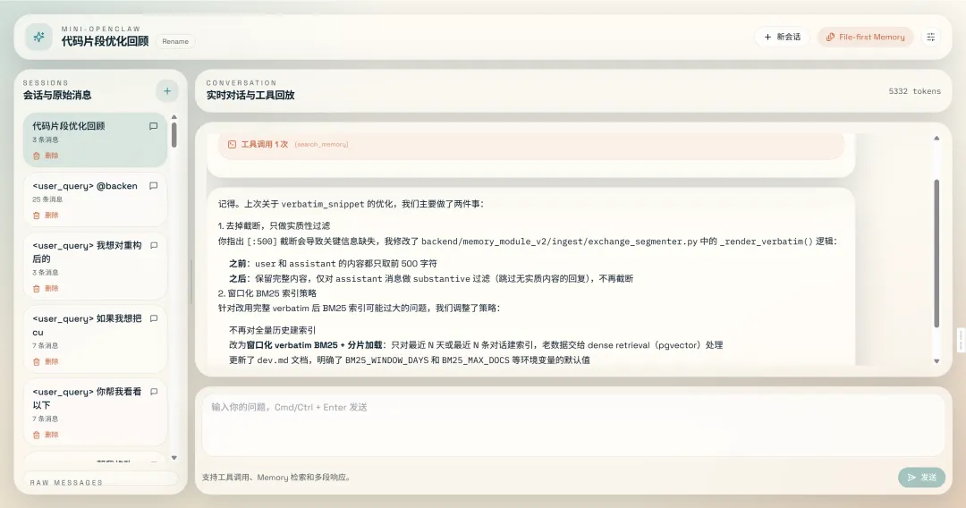
Task: Delete the 你帮我看看以下 session
Action: [x=46, y=435]
